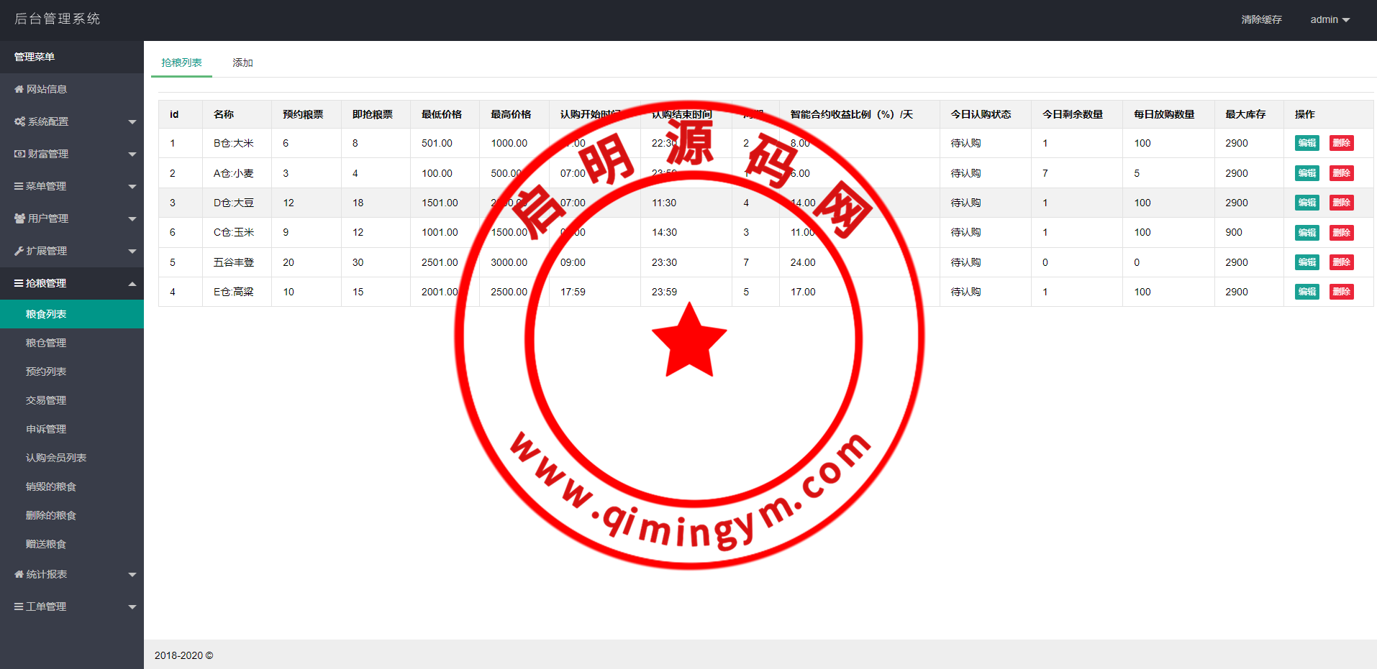Select the 抢粮列表 tab
Viewport: 1377px width, 669px height.
click(181, 63)
